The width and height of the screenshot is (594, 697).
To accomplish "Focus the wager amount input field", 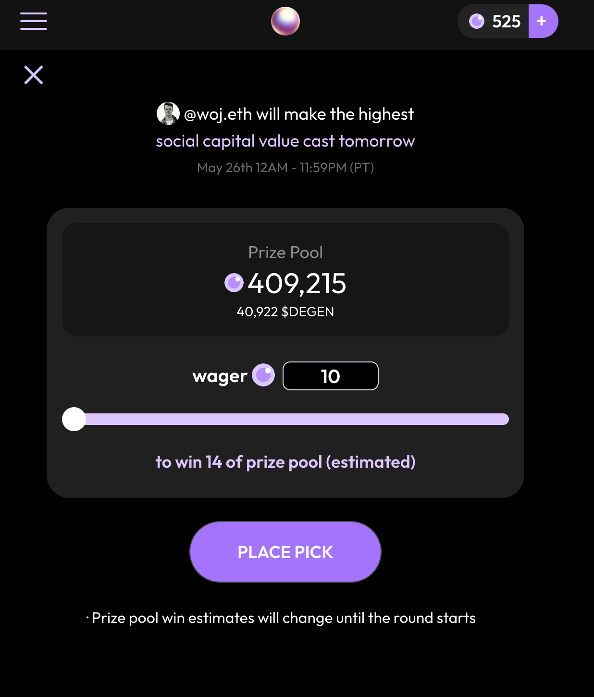I will click(x=331, y=376).
